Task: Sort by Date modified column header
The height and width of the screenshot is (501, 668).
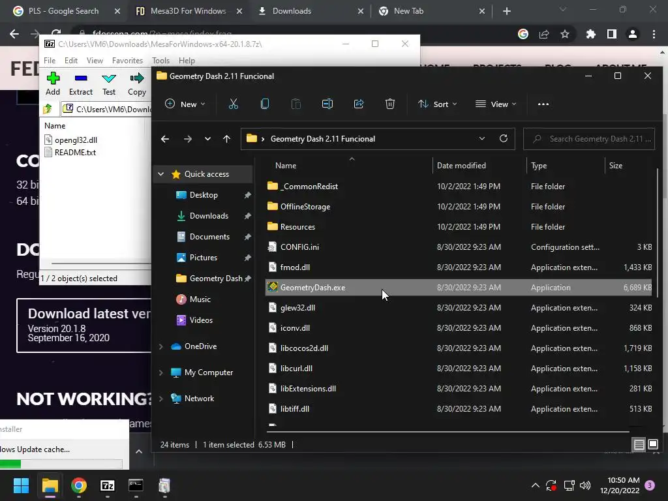Action: [461, 165]
